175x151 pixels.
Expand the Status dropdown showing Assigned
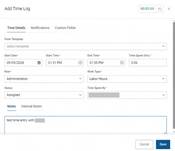point(44,95)
